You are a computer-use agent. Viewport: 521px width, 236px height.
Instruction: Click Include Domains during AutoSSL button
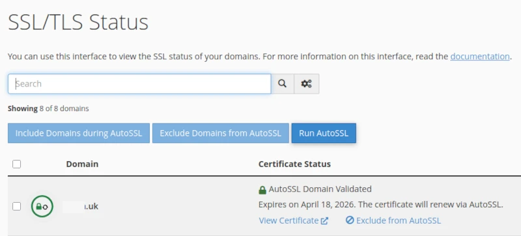79,133
